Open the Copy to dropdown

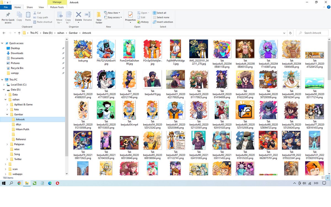click(x=68, y=18)
